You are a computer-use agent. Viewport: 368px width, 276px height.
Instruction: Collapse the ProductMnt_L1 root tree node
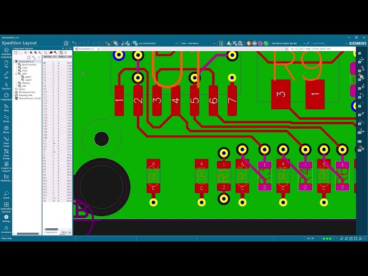coord(13,62)
